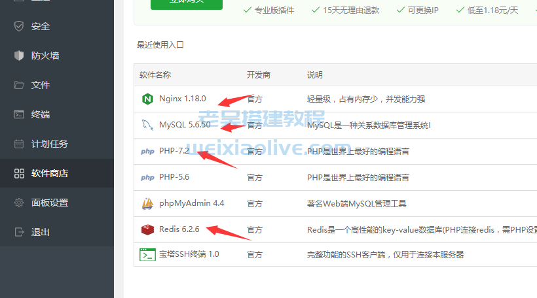Screen dimensions: 537x298
Task: Click the 专业版插件 feature text
Action: click(x=274, y=10)
